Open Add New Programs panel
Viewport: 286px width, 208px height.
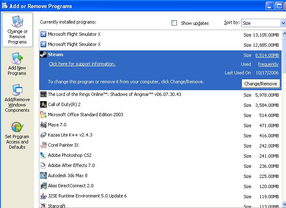17,64
